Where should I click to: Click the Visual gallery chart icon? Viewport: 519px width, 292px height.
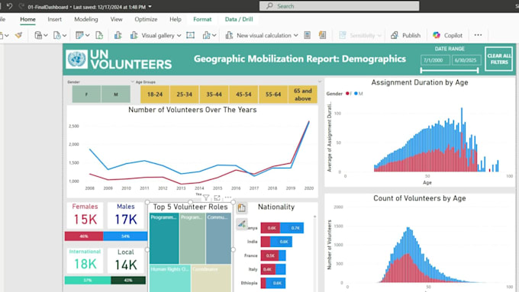(x=134, y=35)
